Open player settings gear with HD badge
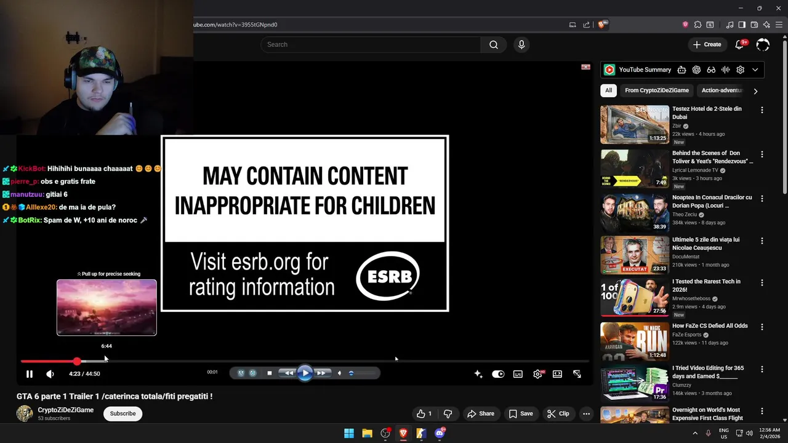The height and width of the screenshot is (443, 788). point(538,373)
